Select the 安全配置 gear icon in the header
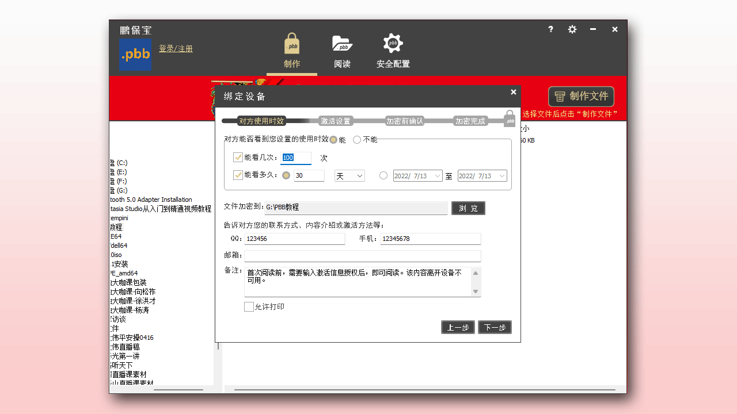 click(x=393, y=43)
